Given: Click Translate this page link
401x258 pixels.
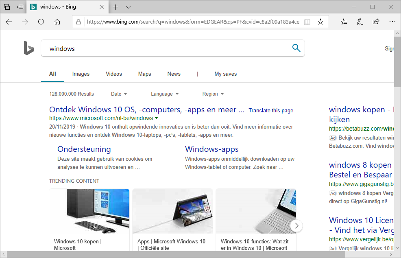Looking at the screenshot, I should click(271, 111).
